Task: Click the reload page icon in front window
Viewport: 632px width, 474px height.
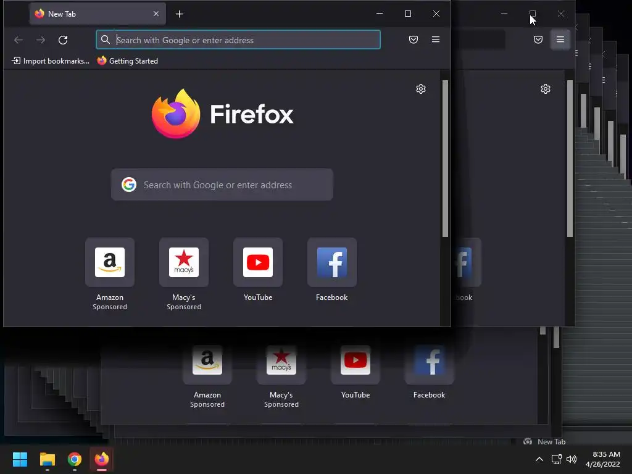Action: [63, 40]
